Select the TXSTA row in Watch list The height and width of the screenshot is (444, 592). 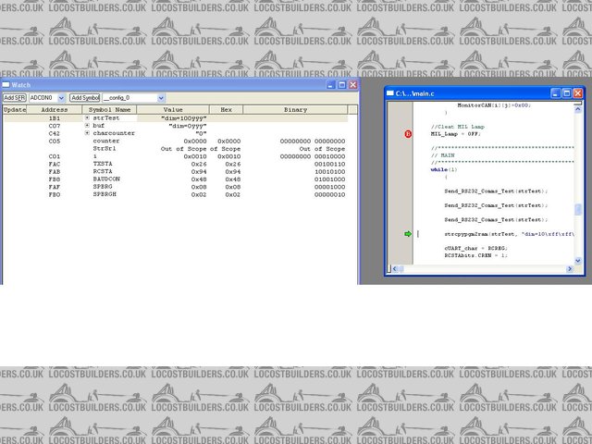click(104, 165)
